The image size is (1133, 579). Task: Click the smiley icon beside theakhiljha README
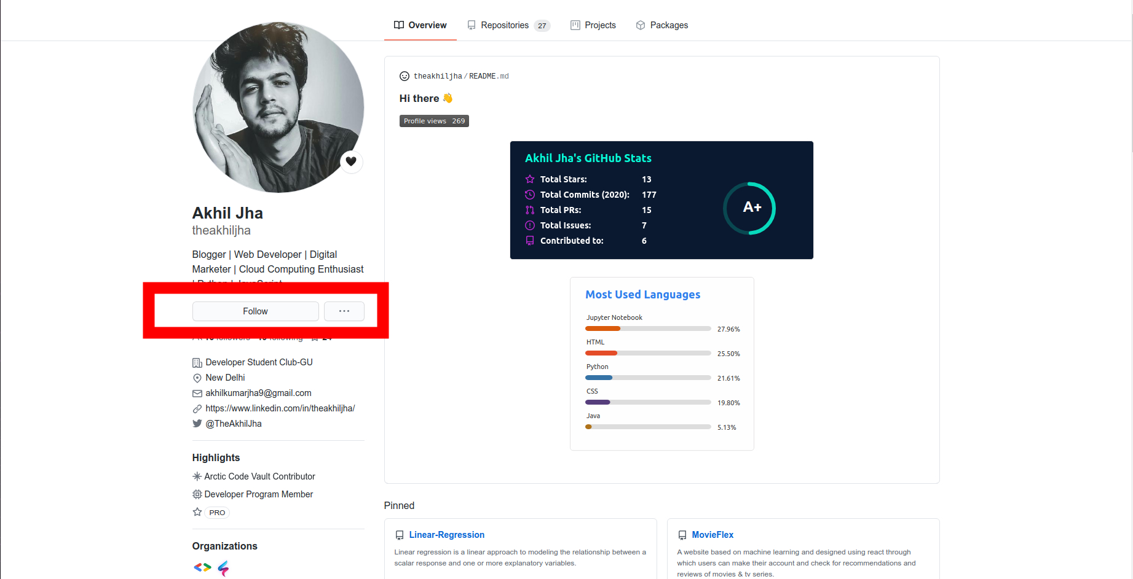tap(405, 76)
